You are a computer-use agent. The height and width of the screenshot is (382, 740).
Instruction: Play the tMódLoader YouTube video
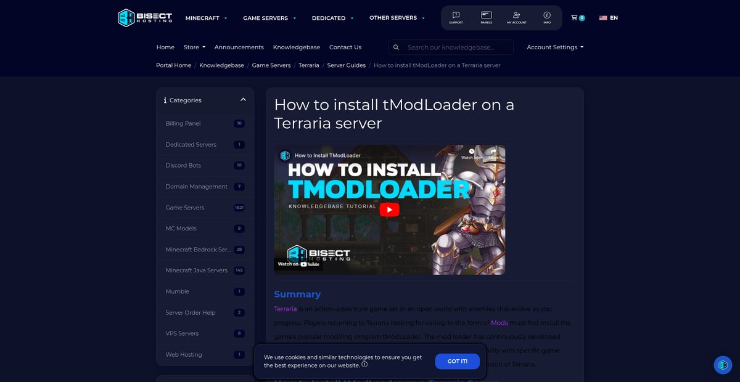tap(389, 209)
